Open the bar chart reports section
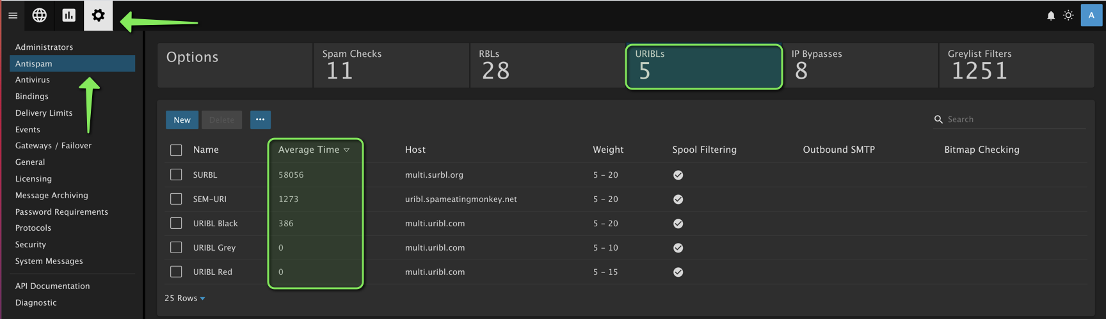 point(69,15)
